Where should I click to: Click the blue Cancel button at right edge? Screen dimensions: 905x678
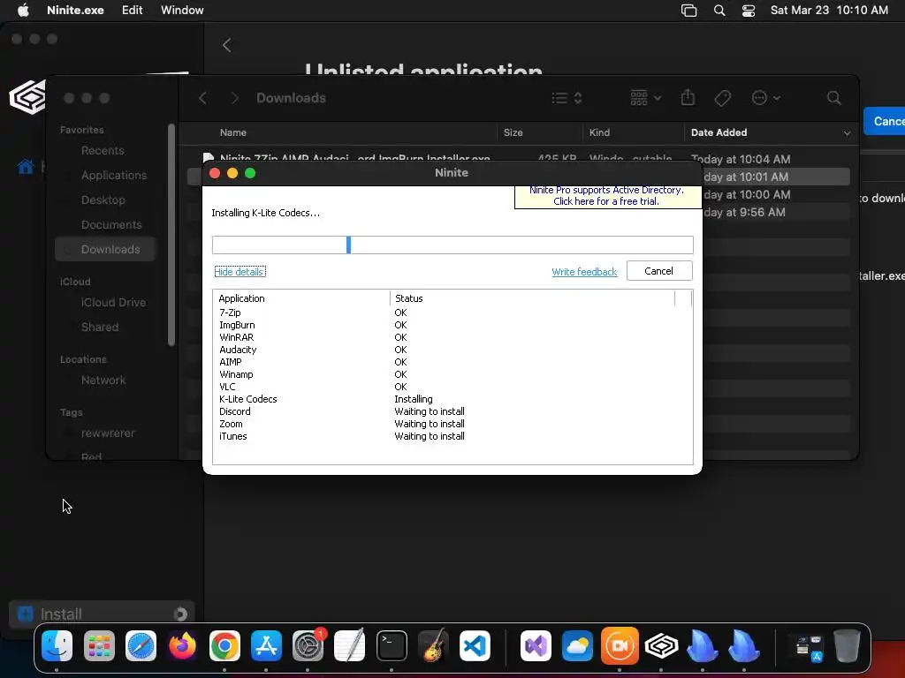coord(885,121)
